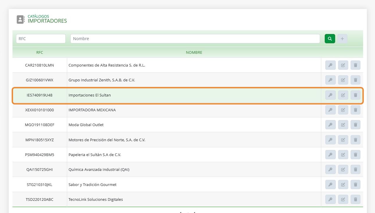
Task: Delete TecnoLink Soluciones Digitales importer
Action: 356,199
